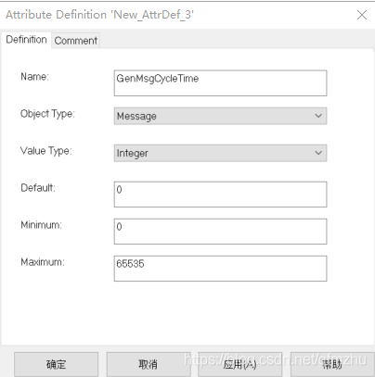The height and width of the screenshot is (377, 375).
Task: Click the Message text in Object Type combo
Action: pyautogui.click(x=136, y=116)
